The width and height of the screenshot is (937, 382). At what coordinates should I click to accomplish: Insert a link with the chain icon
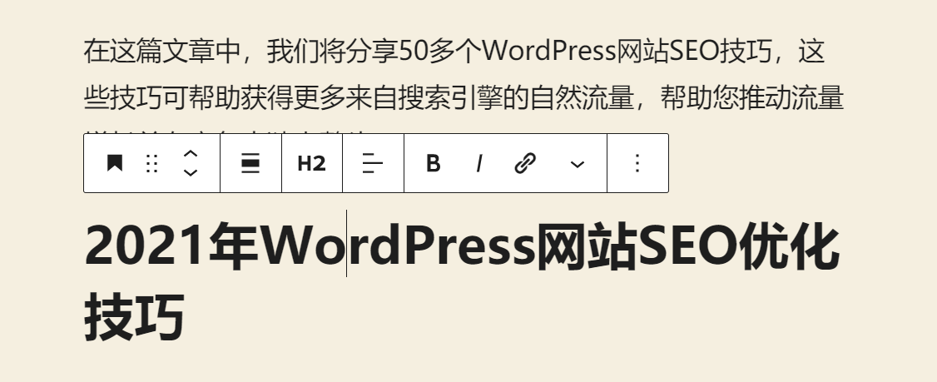(525, 163)
